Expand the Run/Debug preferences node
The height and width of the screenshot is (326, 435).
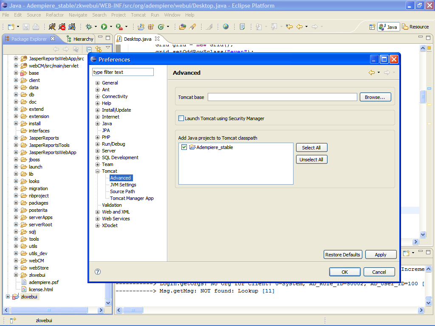pos(97,144)
